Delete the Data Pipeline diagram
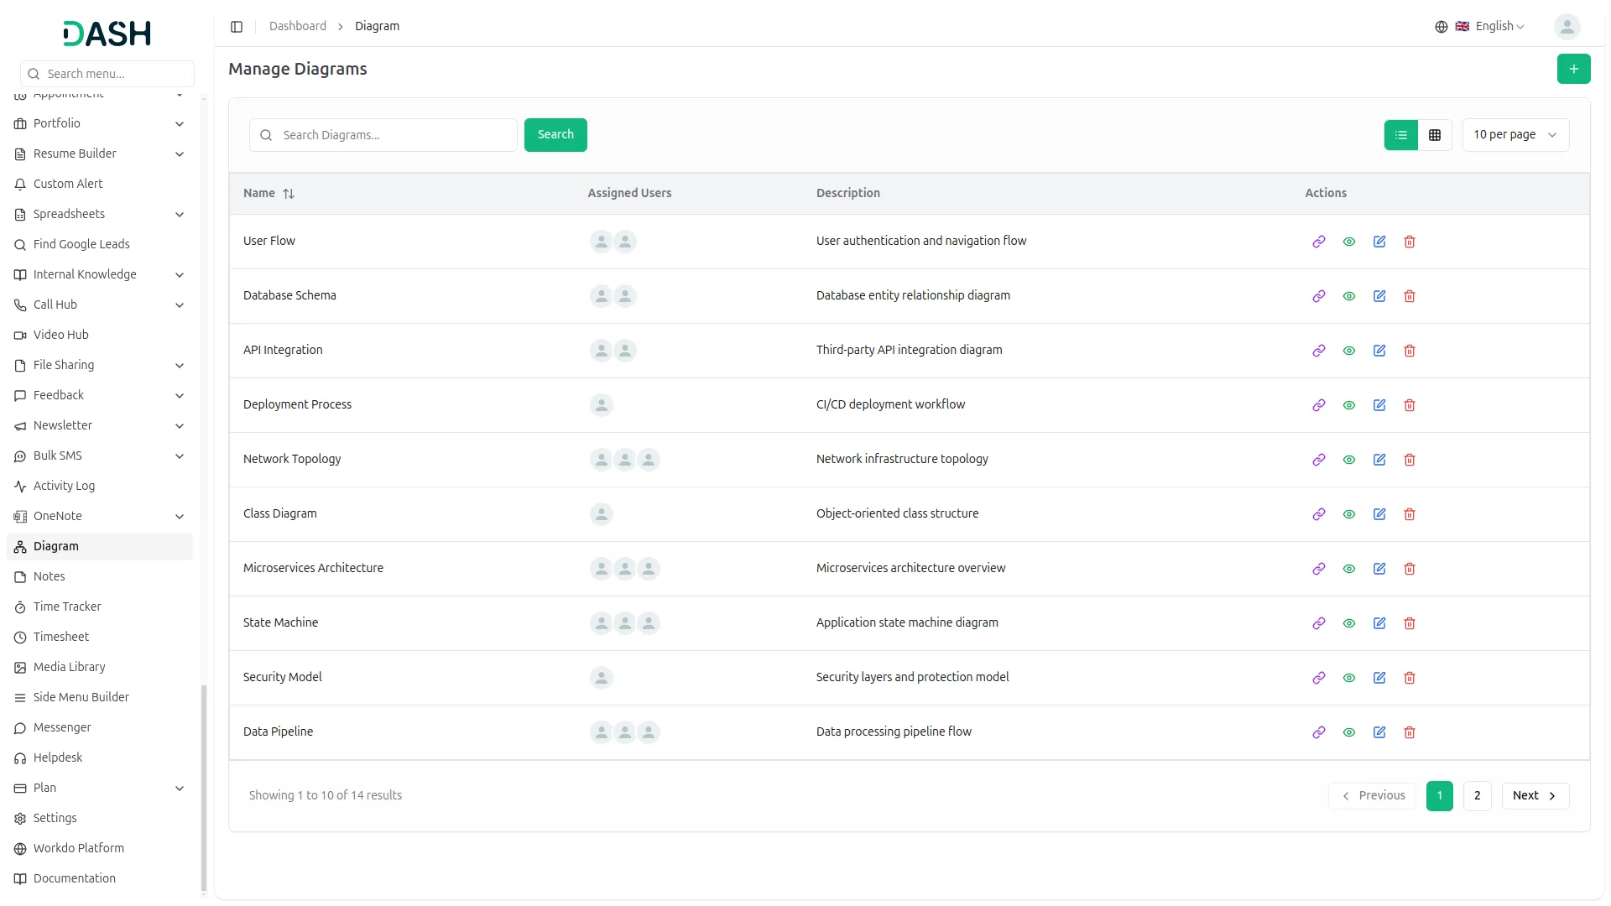 pyautogui.click(x=1409, y=732)
